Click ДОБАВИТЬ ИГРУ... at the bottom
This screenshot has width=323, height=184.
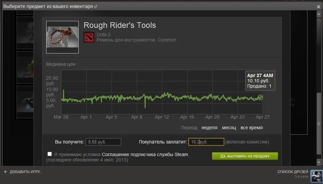point(26,172)
